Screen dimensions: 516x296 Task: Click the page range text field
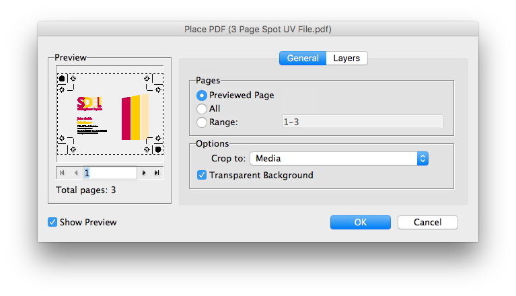[x=361, y=122]
